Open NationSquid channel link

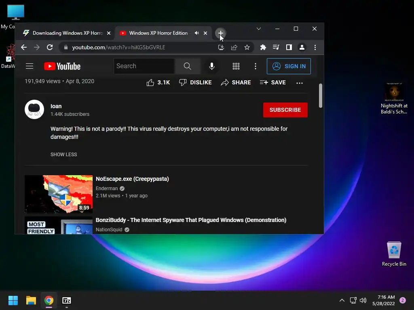[109, 230]
